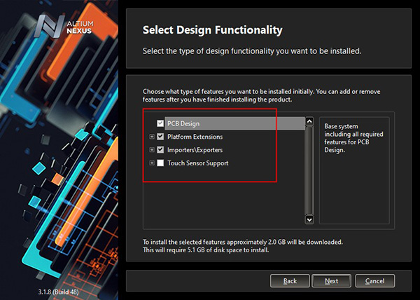Enable the Touch Sensor Support checkbox
The height and width of the screenshot is (300, 420).
point(160,163)
